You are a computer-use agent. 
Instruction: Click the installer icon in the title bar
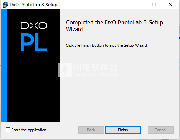click(5, 5)
